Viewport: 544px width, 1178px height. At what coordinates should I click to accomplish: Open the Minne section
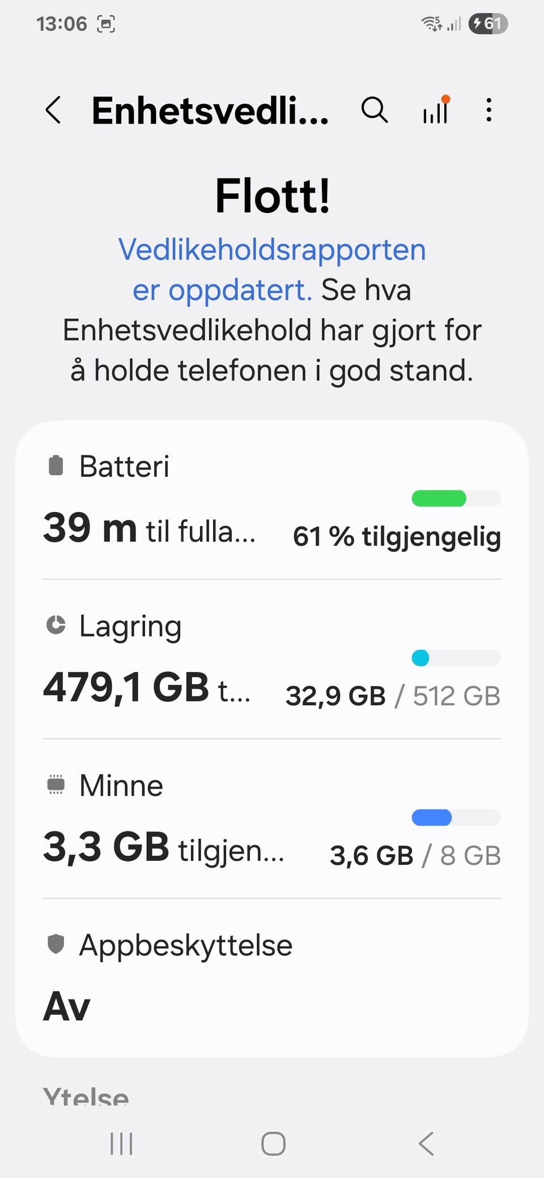coord(272,819)
